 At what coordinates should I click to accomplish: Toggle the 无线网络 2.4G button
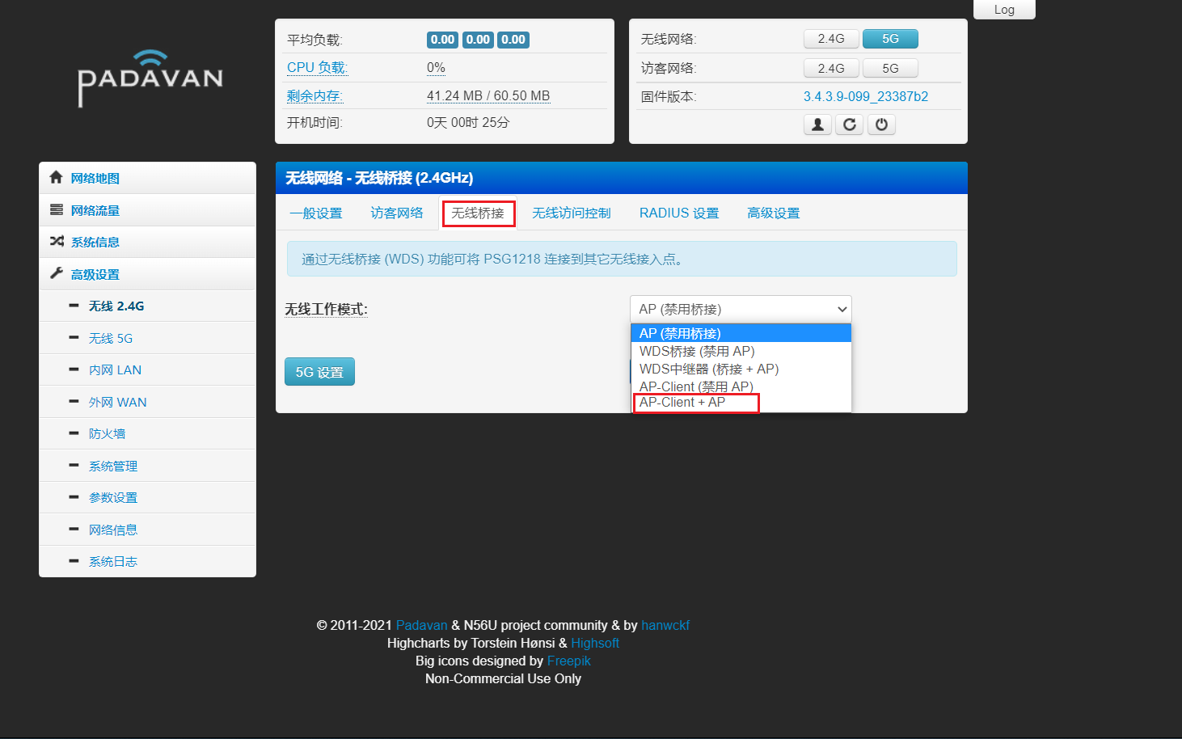(x=831, y=39)
